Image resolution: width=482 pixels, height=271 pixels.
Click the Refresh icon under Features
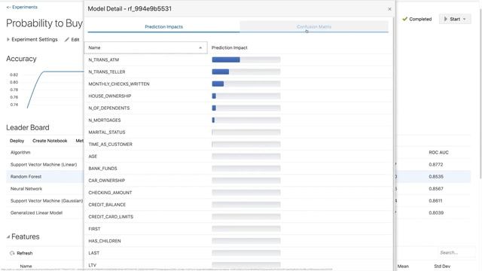point(12,253)
